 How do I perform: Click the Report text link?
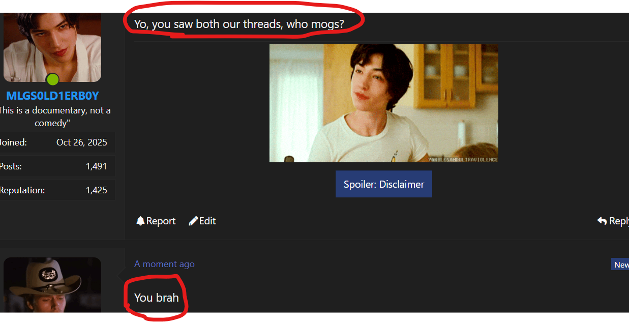[161, 221]
